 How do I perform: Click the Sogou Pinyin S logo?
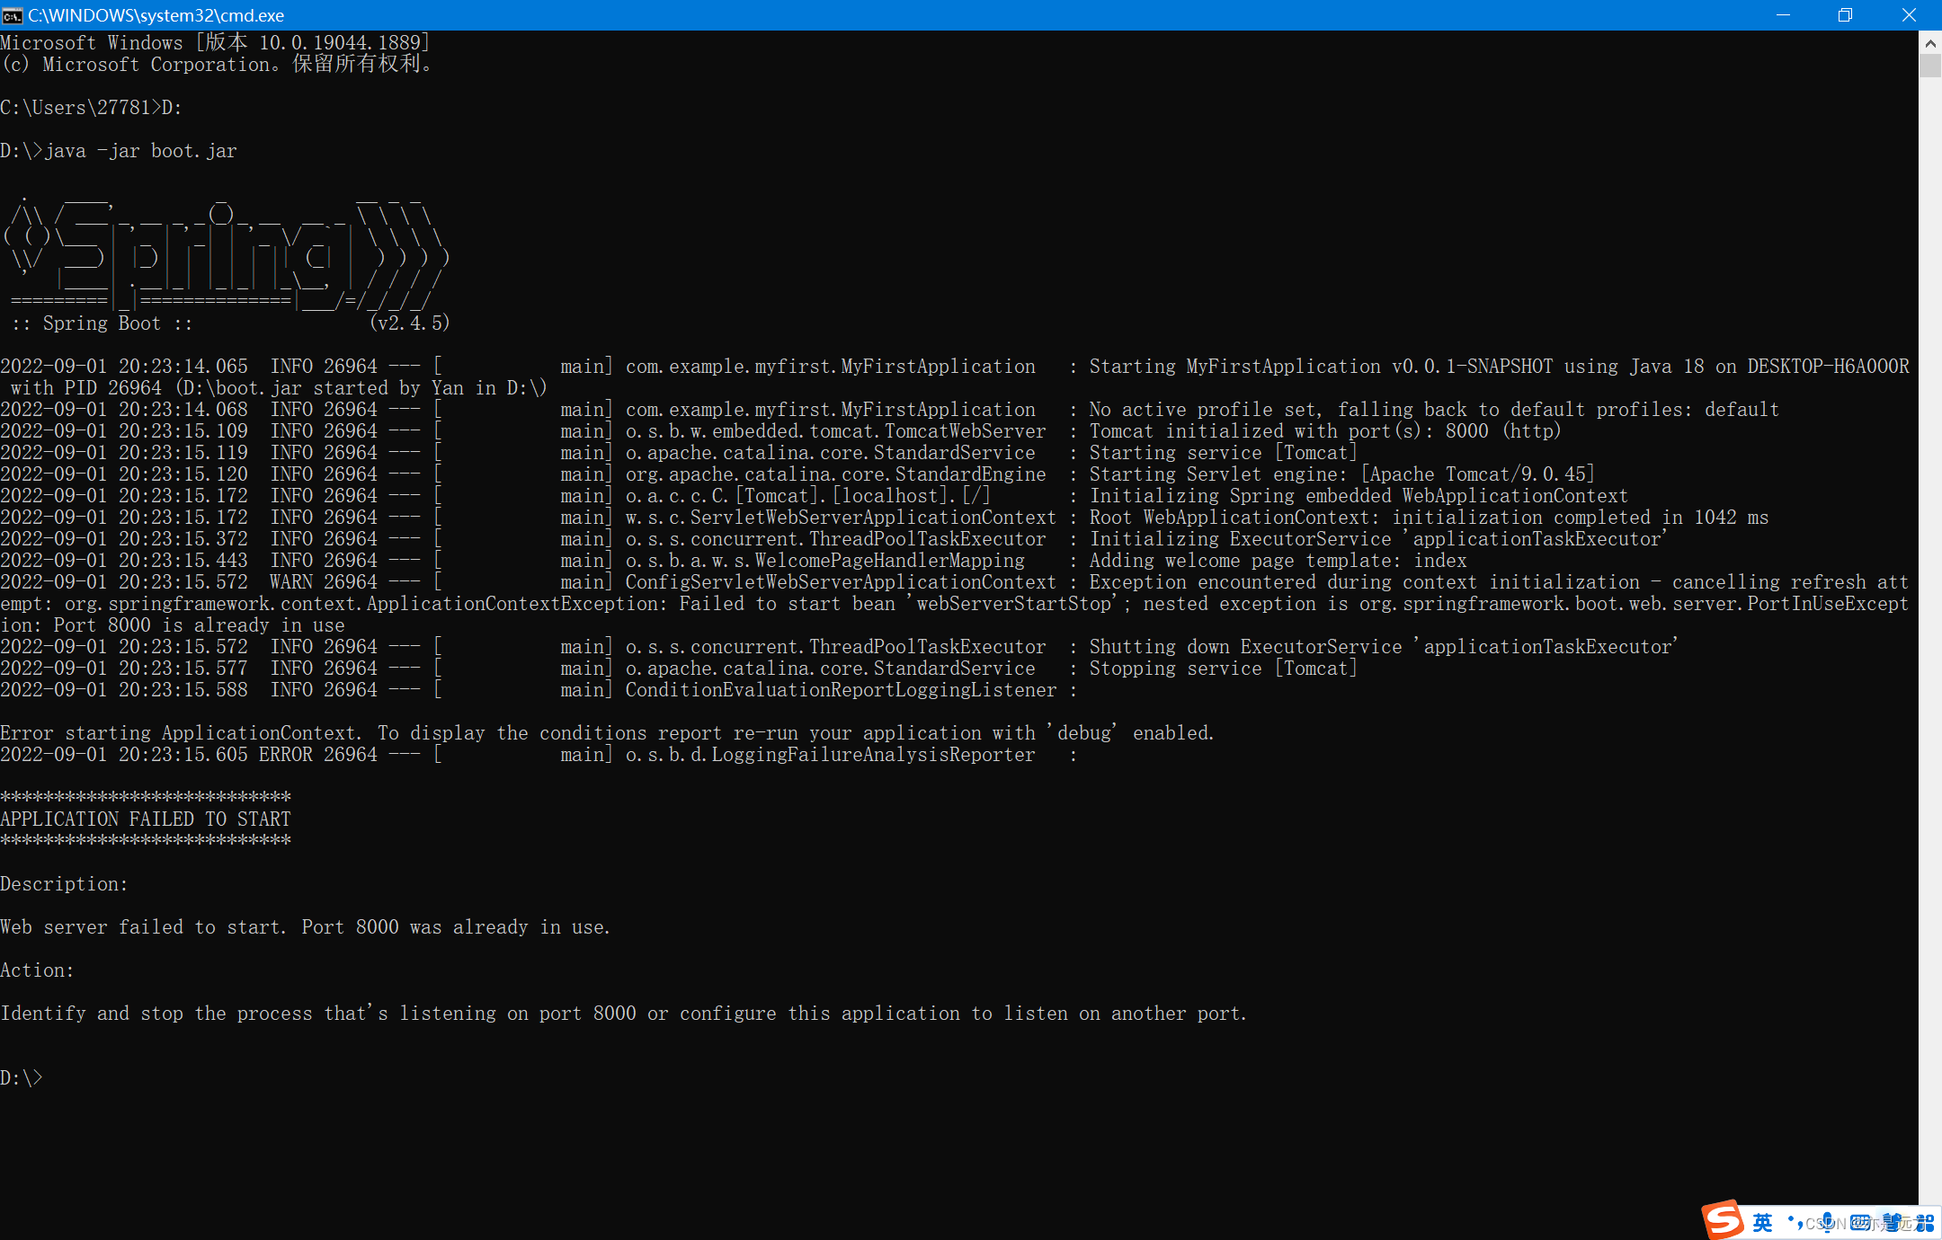coord(1723,1220)
